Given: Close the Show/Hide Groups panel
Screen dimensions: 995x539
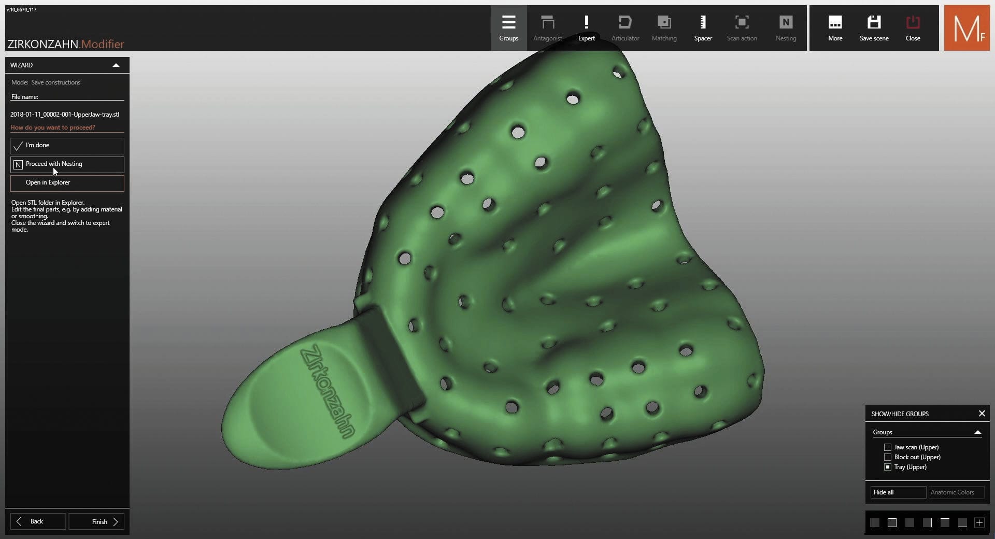Looking at the screenshot, I should point(982,413).
